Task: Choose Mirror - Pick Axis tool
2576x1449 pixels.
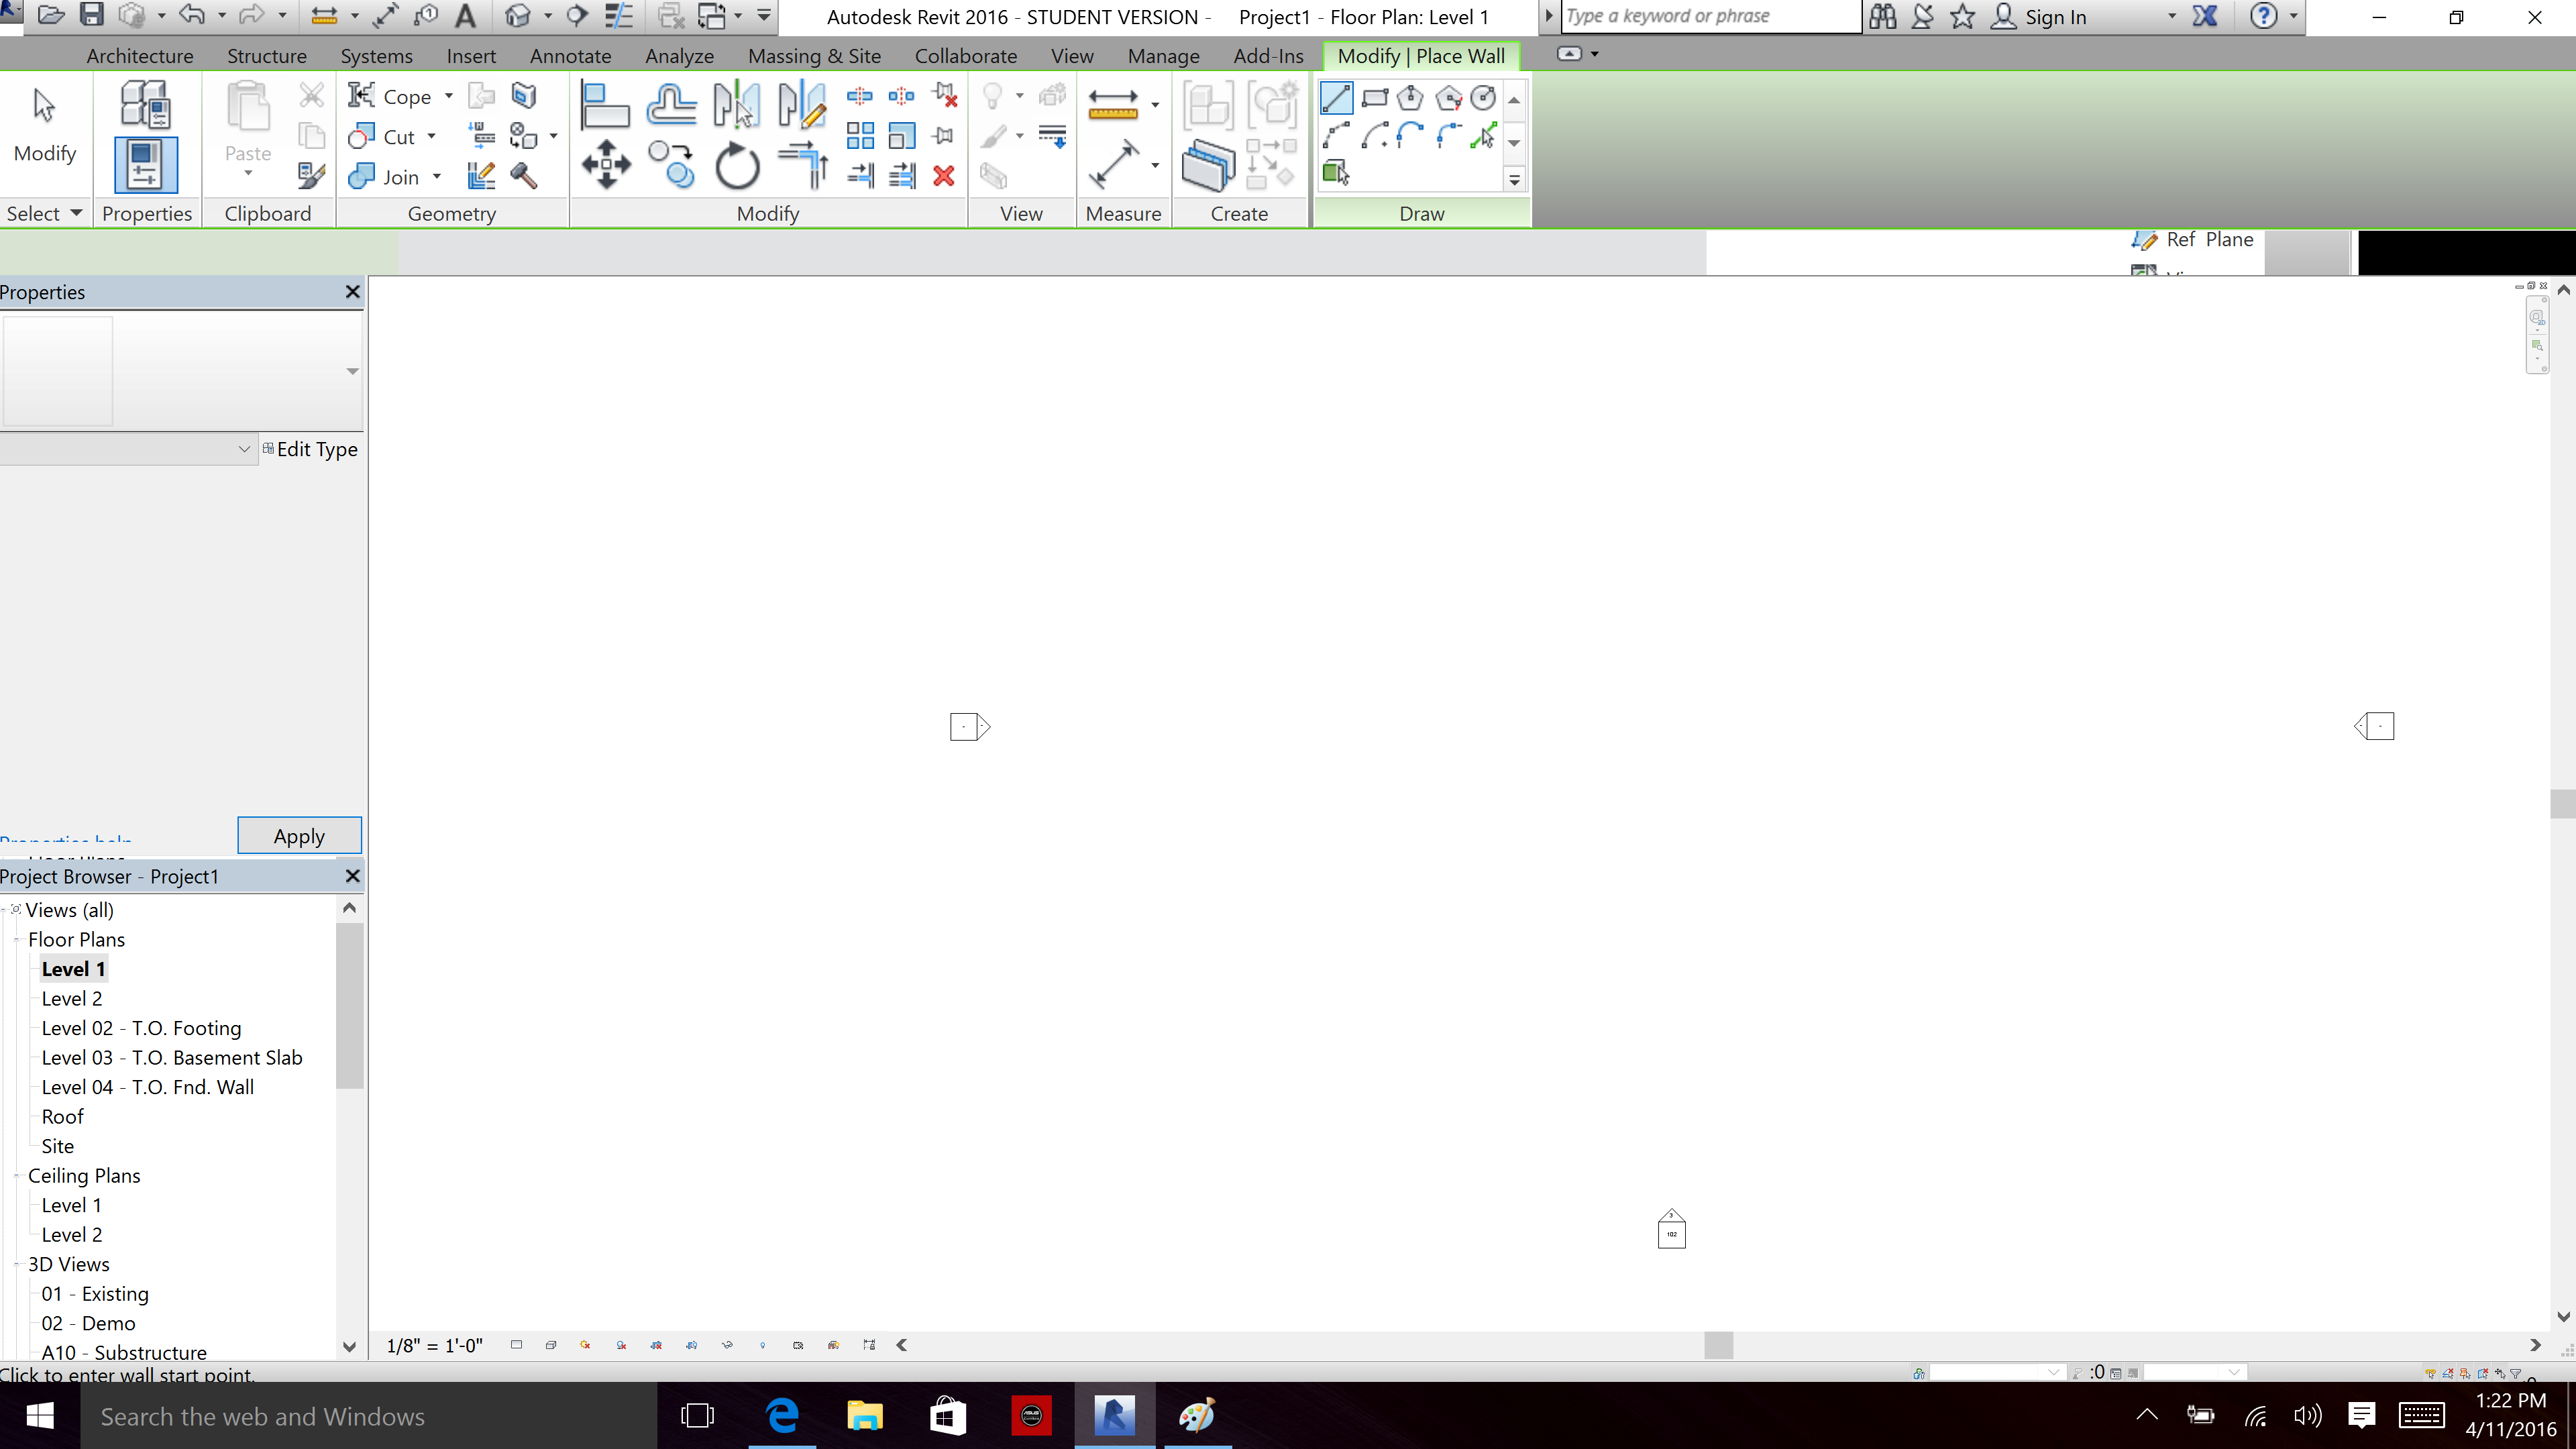Action: 737,104
